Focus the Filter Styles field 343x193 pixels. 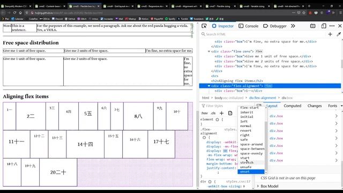[219, 106]
